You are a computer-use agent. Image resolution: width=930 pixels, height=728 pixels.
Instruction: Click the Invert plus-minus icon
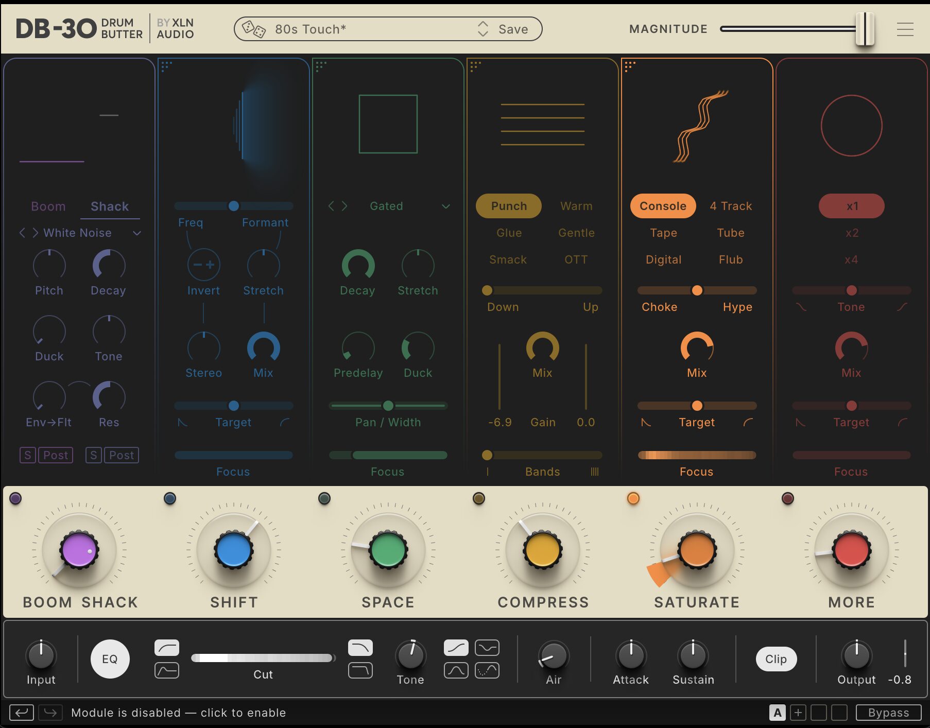click(x=204, y=265)
